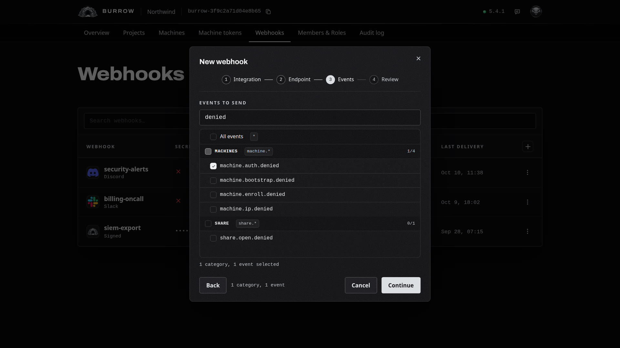Open the user avatar menu
The width and height of the screenshot is (620, 348).
coord(536,11)
